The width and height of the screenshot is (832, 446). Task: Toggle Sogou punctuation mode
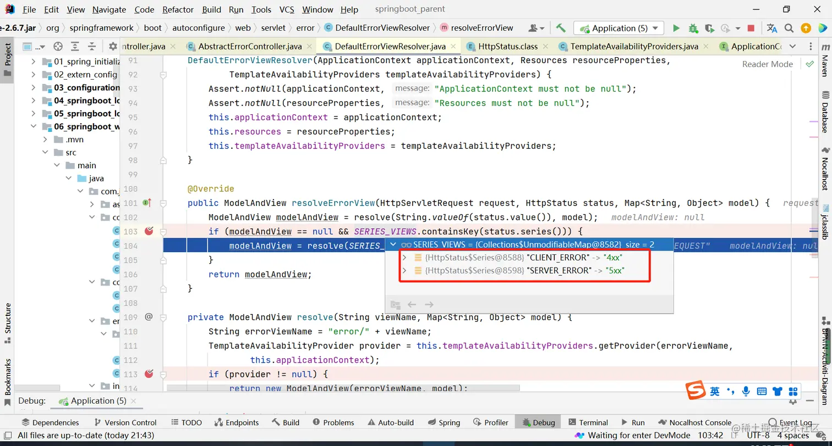(730, 391)
